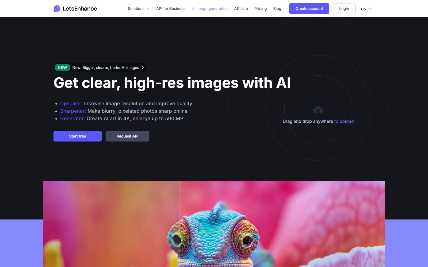Image resolution: width=428 pixels, height=267 pixels.
Task: Open the Affiliate page
Action: point(241,9)
